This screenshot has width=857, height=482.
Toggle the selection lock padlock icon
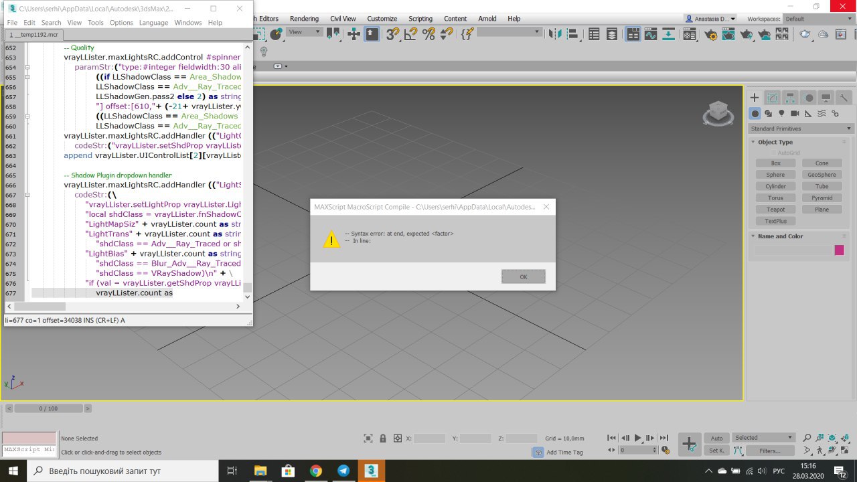(383, 438)
